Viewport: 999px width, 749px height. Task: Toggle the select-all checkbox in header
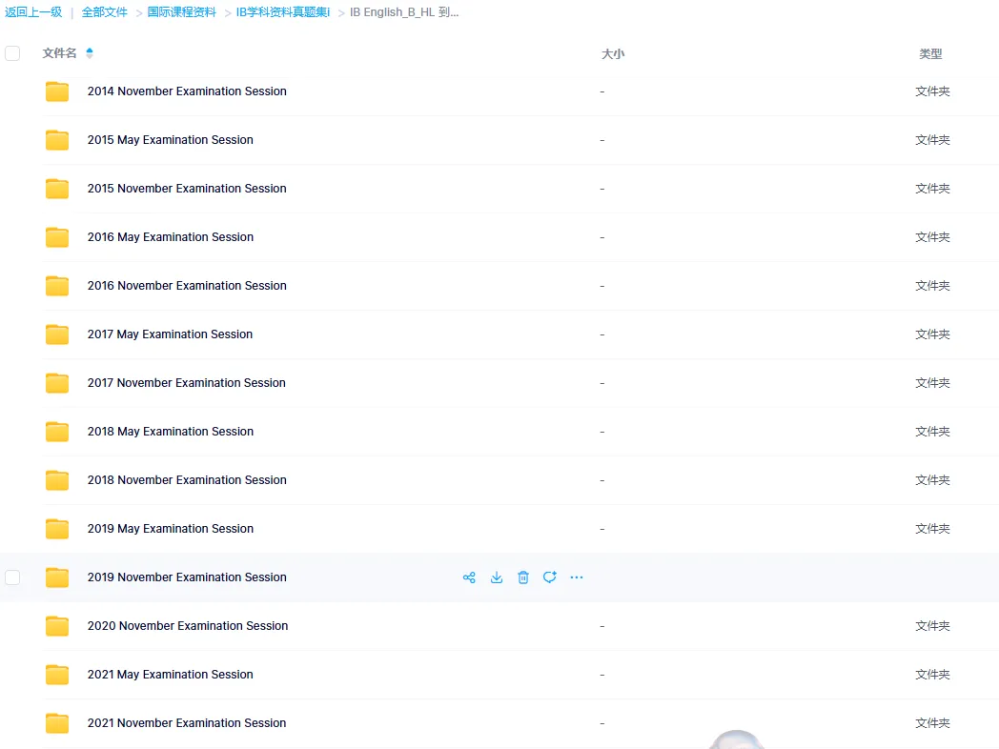point(12,52)
